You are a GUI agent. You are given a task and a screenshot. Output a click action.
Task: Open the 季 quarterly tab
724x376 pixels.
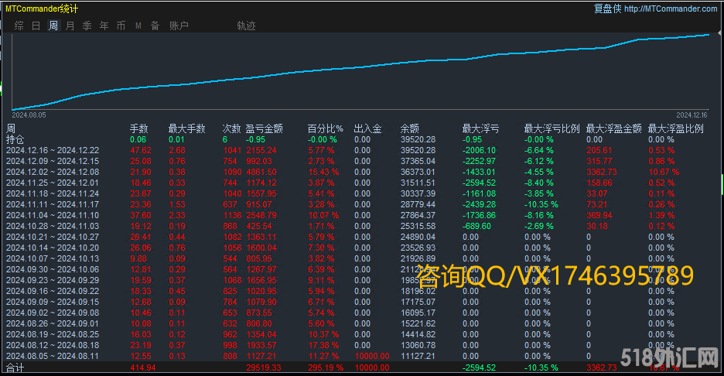(x=87, y=26)
